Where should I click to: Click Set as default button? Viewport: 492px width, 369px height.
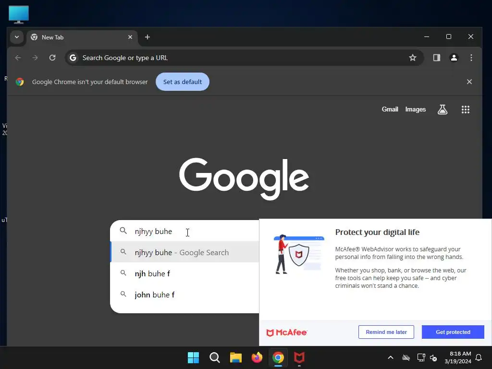(x=183, y=82)
